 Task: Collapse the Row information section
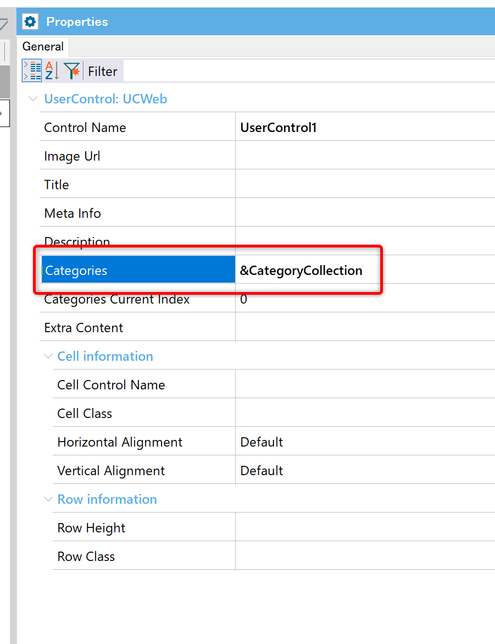[48, 499]
